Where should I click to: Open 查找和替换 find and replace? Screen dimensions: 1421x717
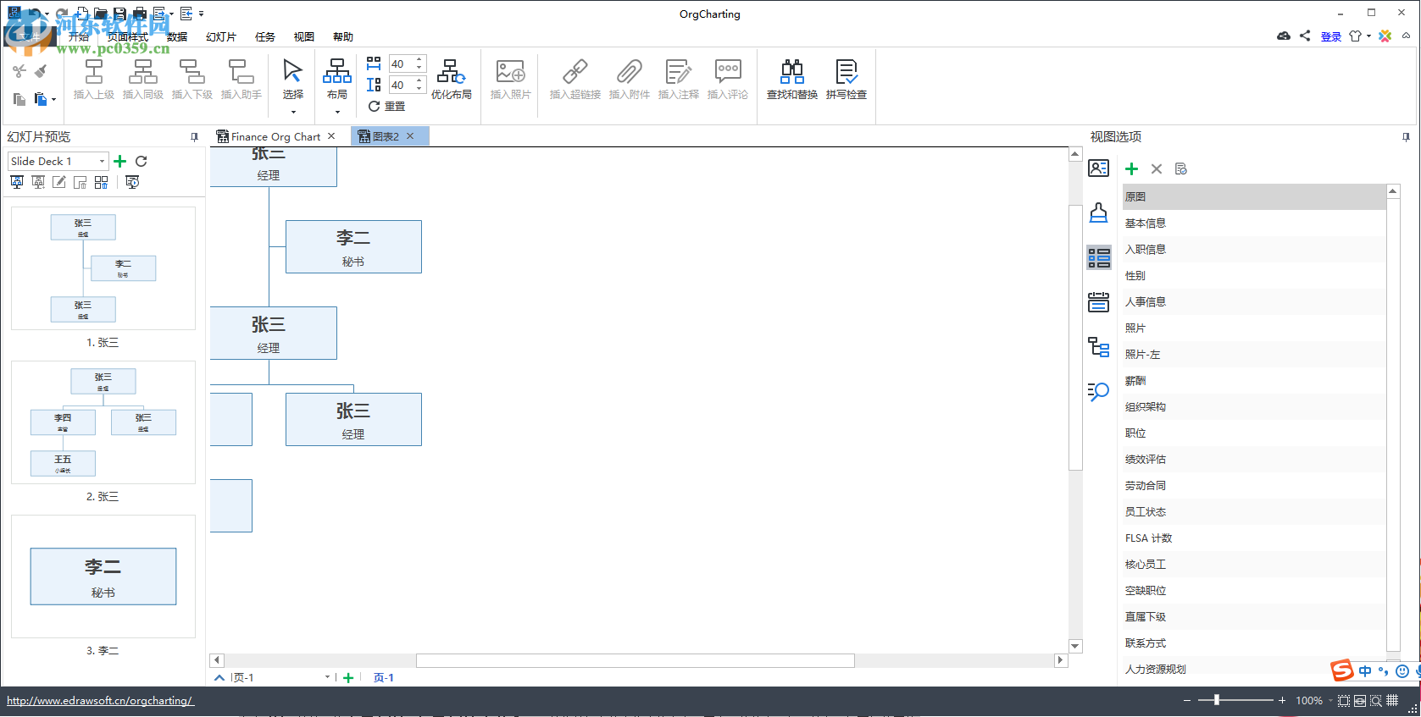point(792,80)
